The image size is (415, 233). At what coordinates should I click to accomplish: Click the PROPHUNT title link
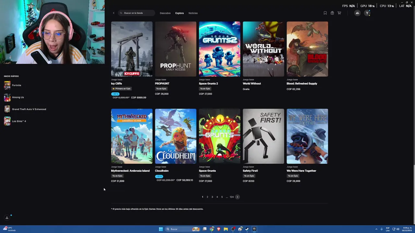point(162,83)
